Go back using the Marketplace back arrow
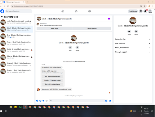Viewport: 155px width, 117px height. 2,17
